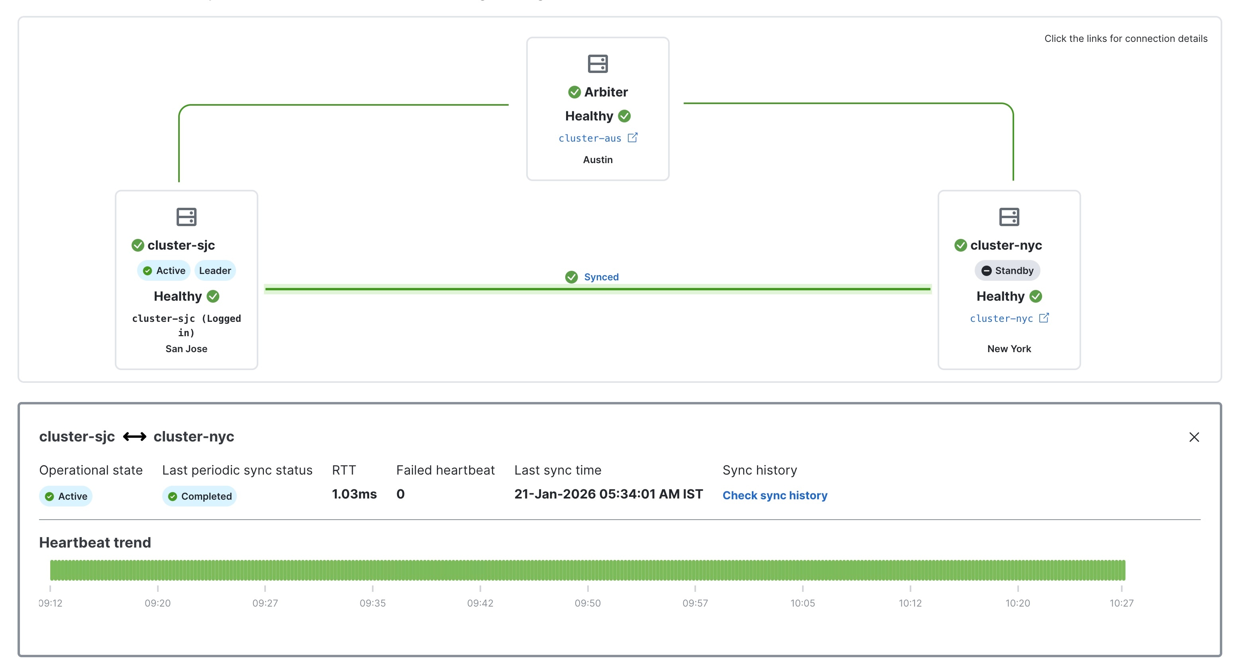Image resolution: width=1235 pixels, height=666 pixels.
Task: Open the cluster-aus link text
Action: point(590,138)
